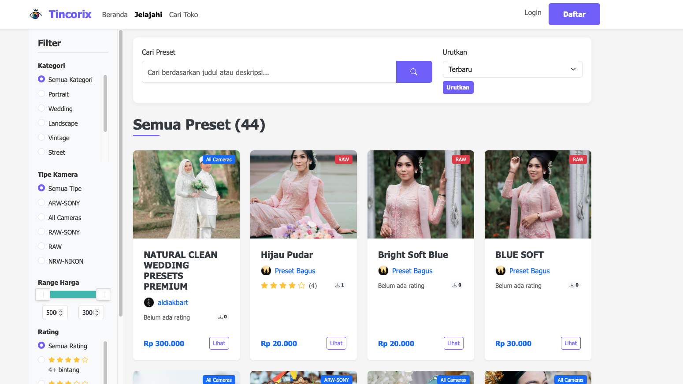Image resolution: width=683 pixels, height=384 pixels.
Task: Open the Urutkan Terbaru dropdown
Action: coord(512,69)
